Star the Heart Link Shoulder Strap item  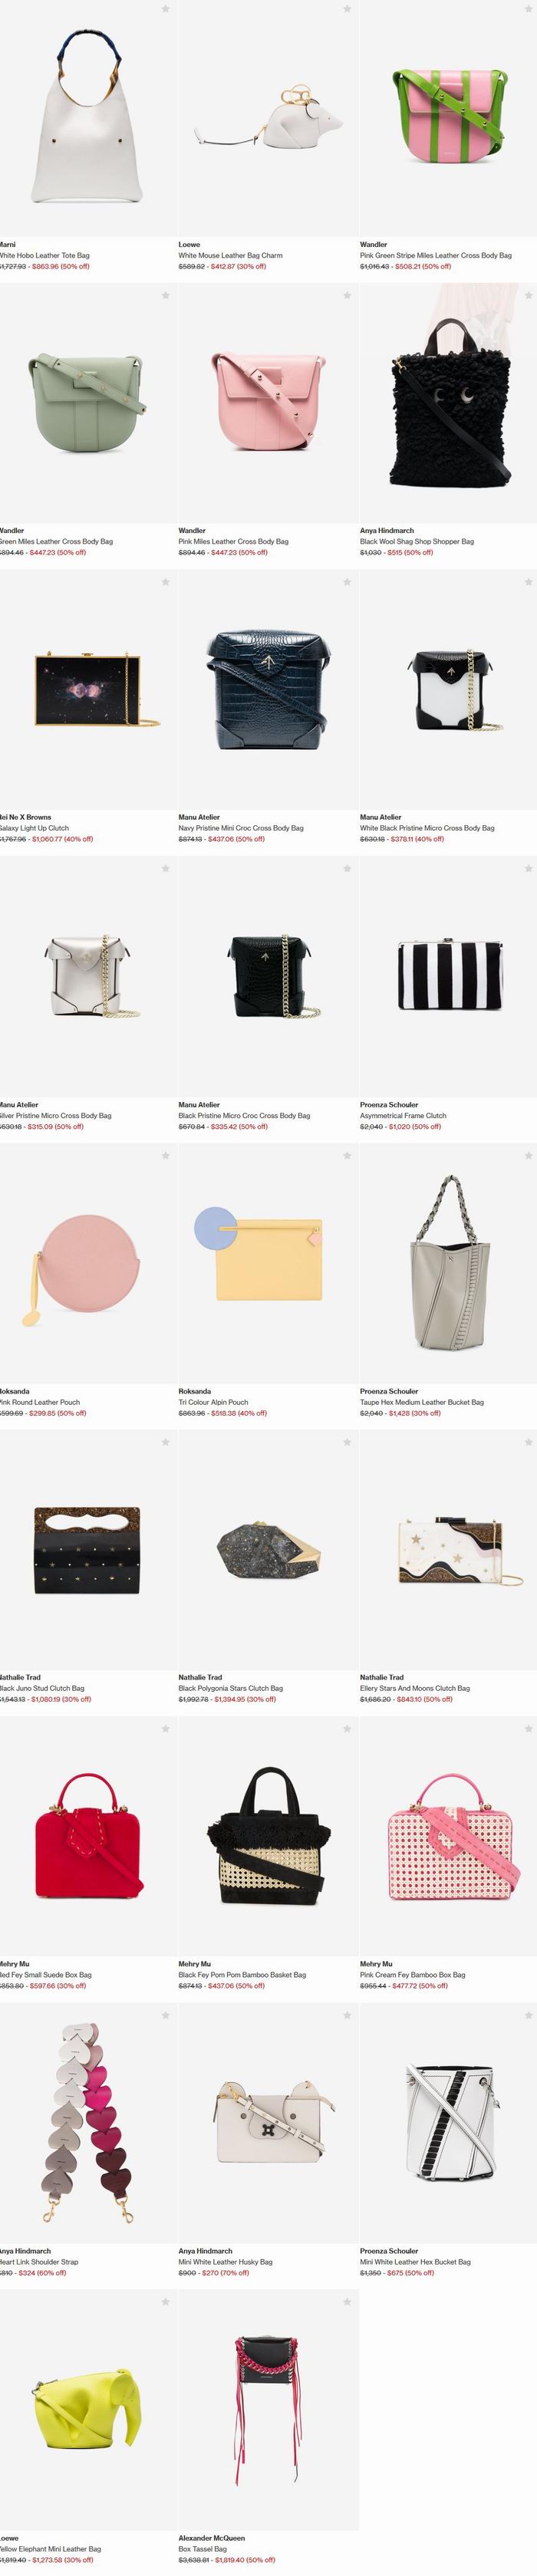coord(166,2015)
